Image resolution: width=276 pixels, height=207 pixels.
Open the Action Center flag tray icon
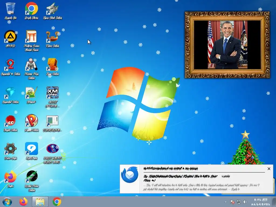(232, 202)
